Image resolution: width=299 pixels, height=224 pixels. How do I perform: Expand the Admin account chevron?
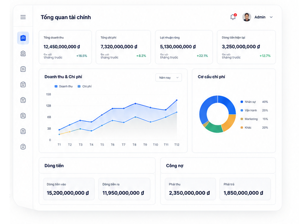click(271, 17)
